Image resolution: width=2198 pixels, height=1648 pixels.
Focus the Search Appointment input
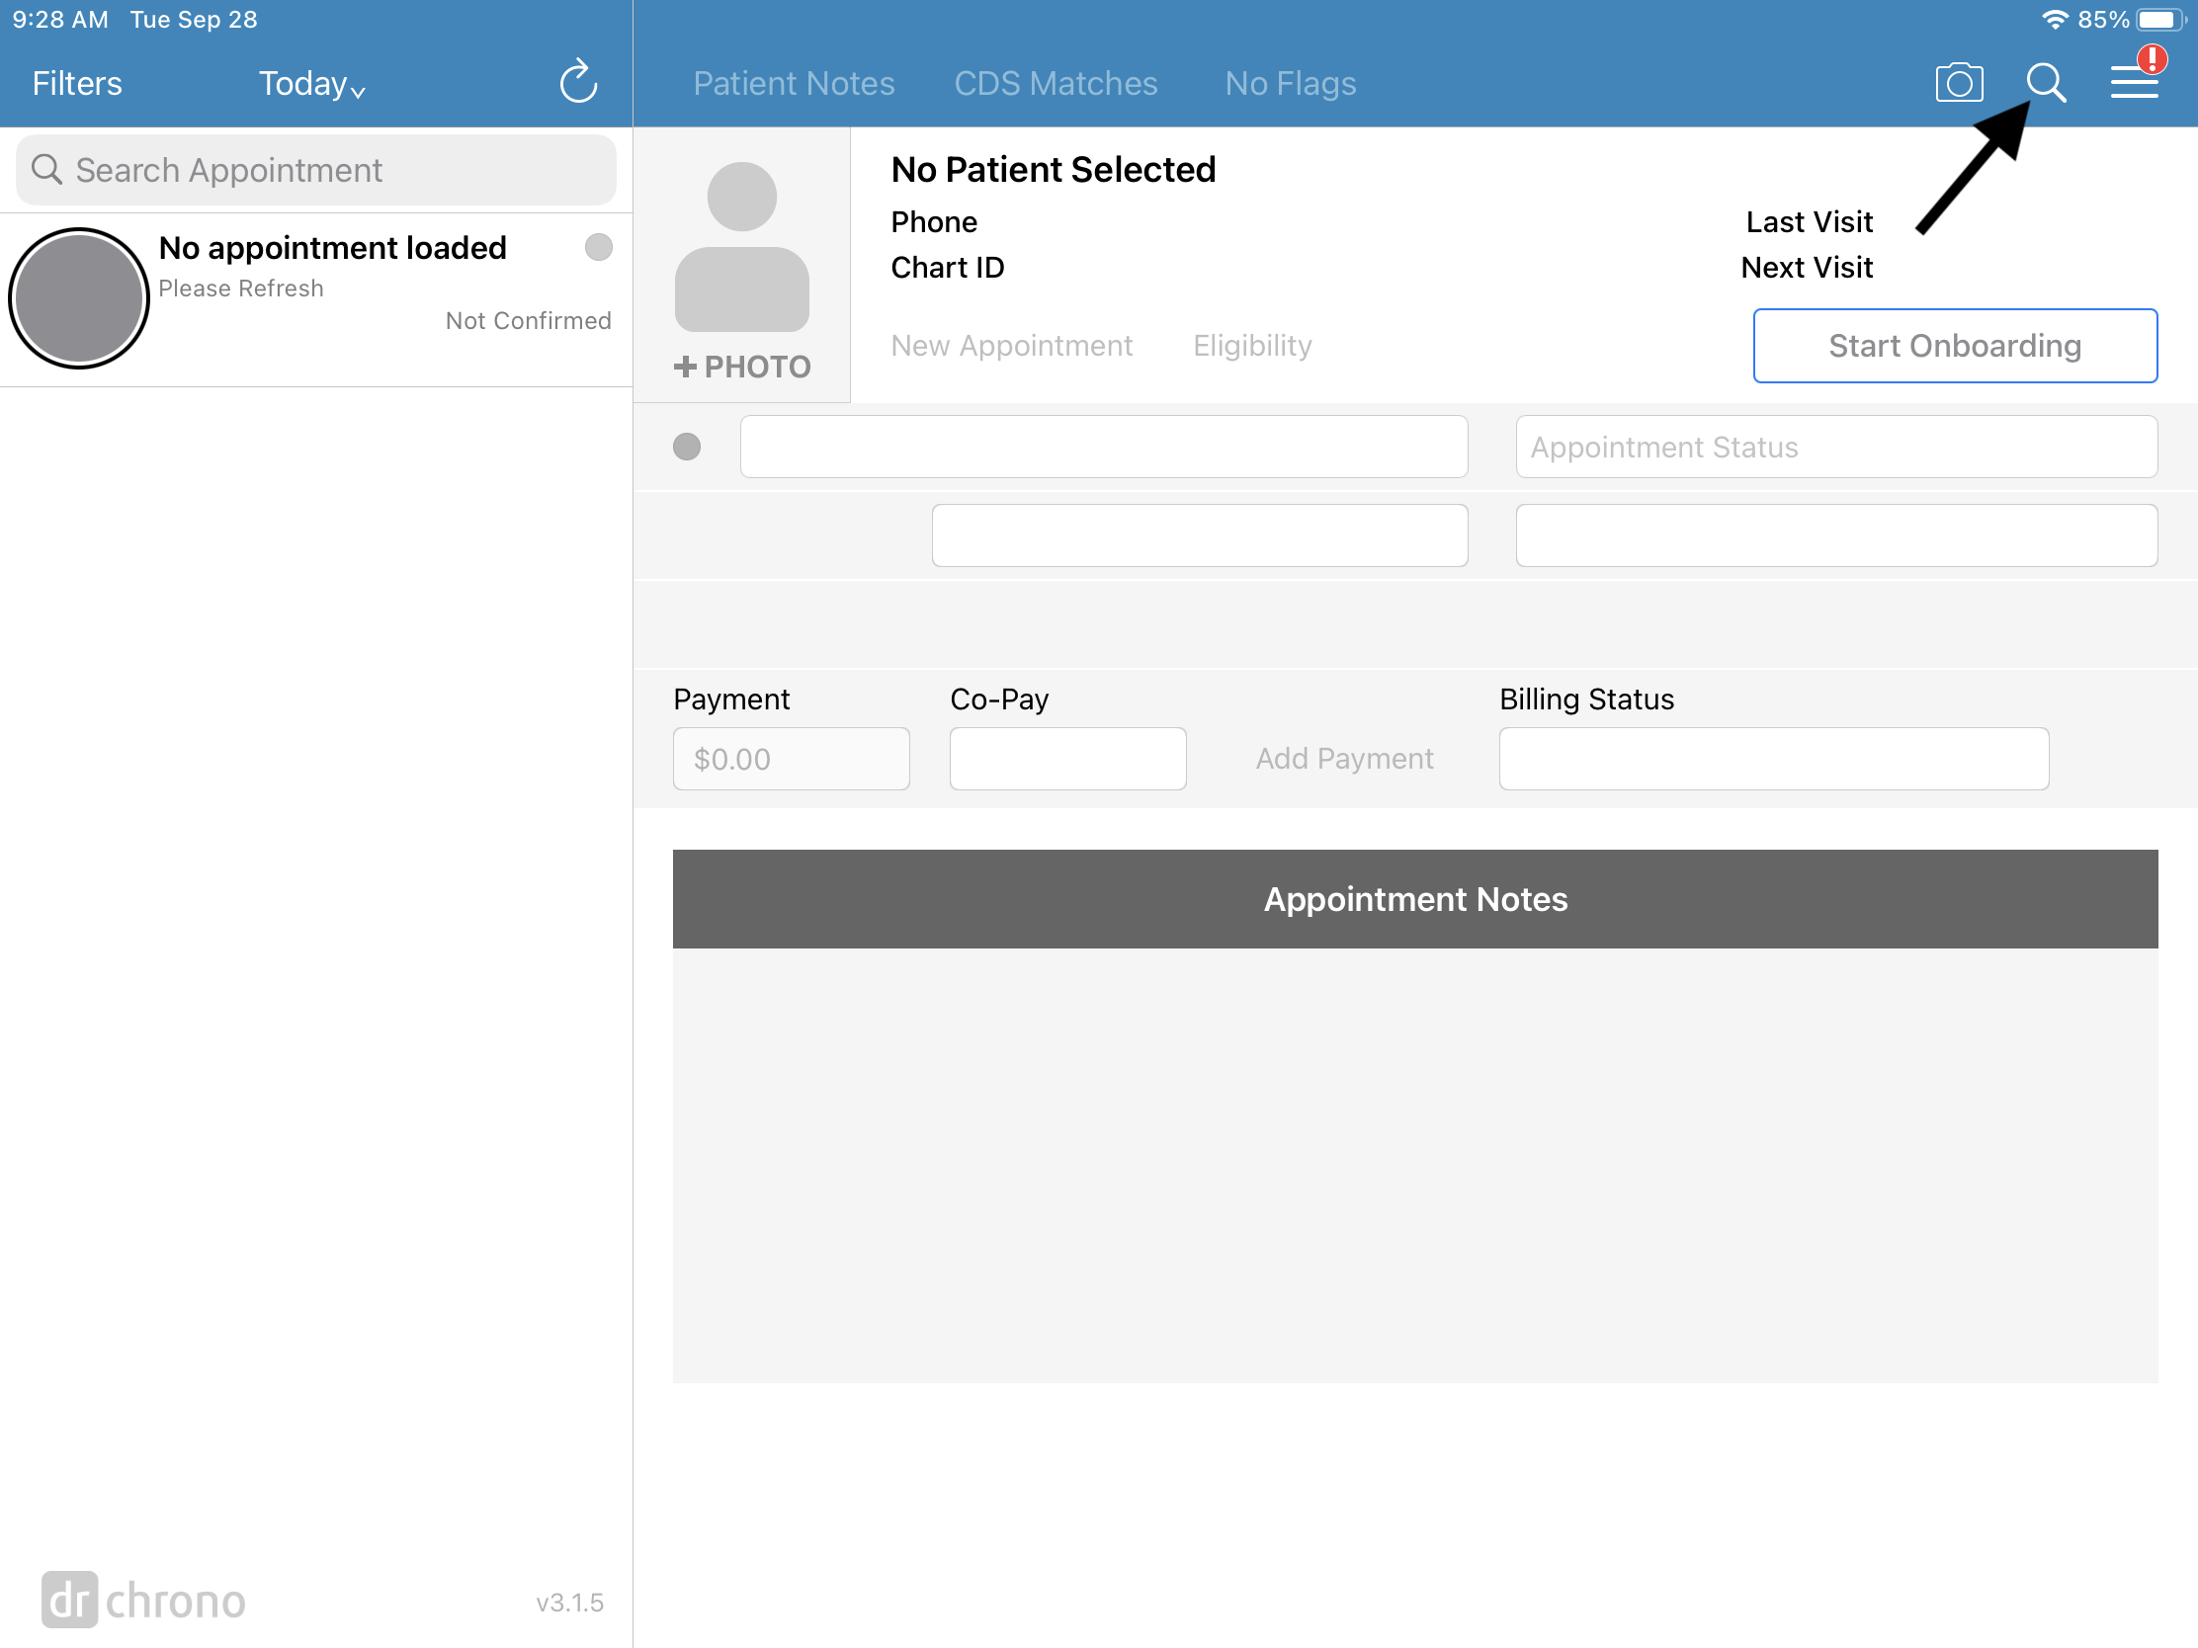[x=316, y=170]
